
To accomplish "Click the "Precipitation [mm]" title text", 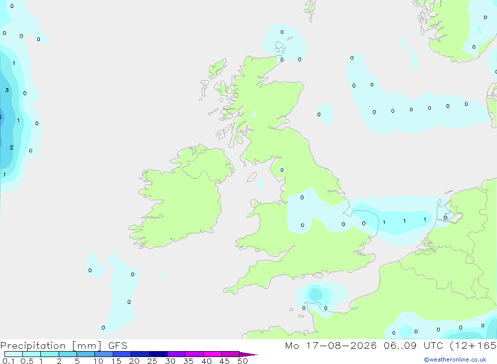I will coord(51,346).
